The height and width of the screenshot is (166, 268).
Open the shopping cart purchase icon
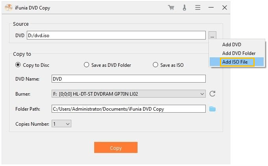(171, 8)
